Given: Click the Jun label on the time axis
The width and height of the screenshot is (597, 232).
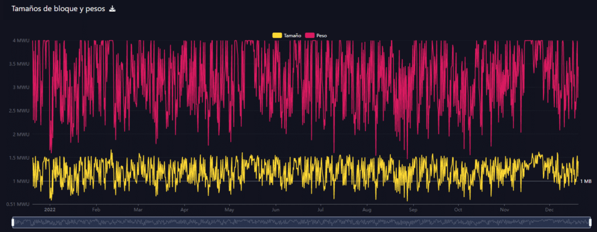Looking at the screenshot, I should (x=276, y=209).
